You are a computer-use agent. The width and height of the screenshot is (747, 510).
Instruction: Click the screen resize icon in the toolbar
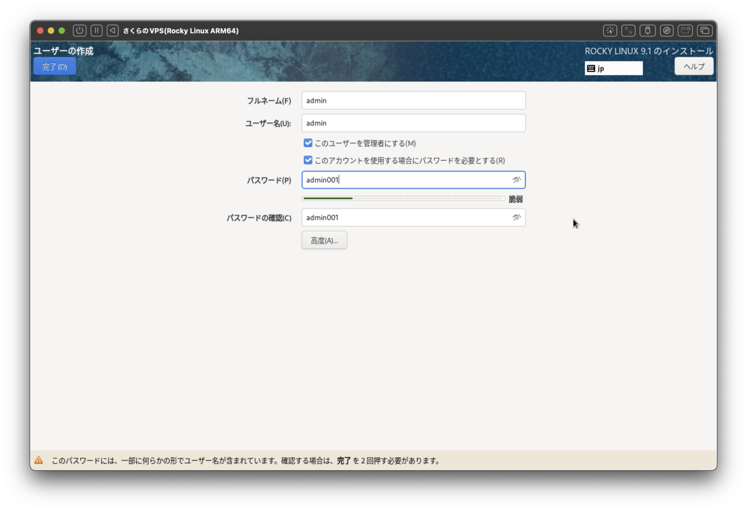[628, 30]
